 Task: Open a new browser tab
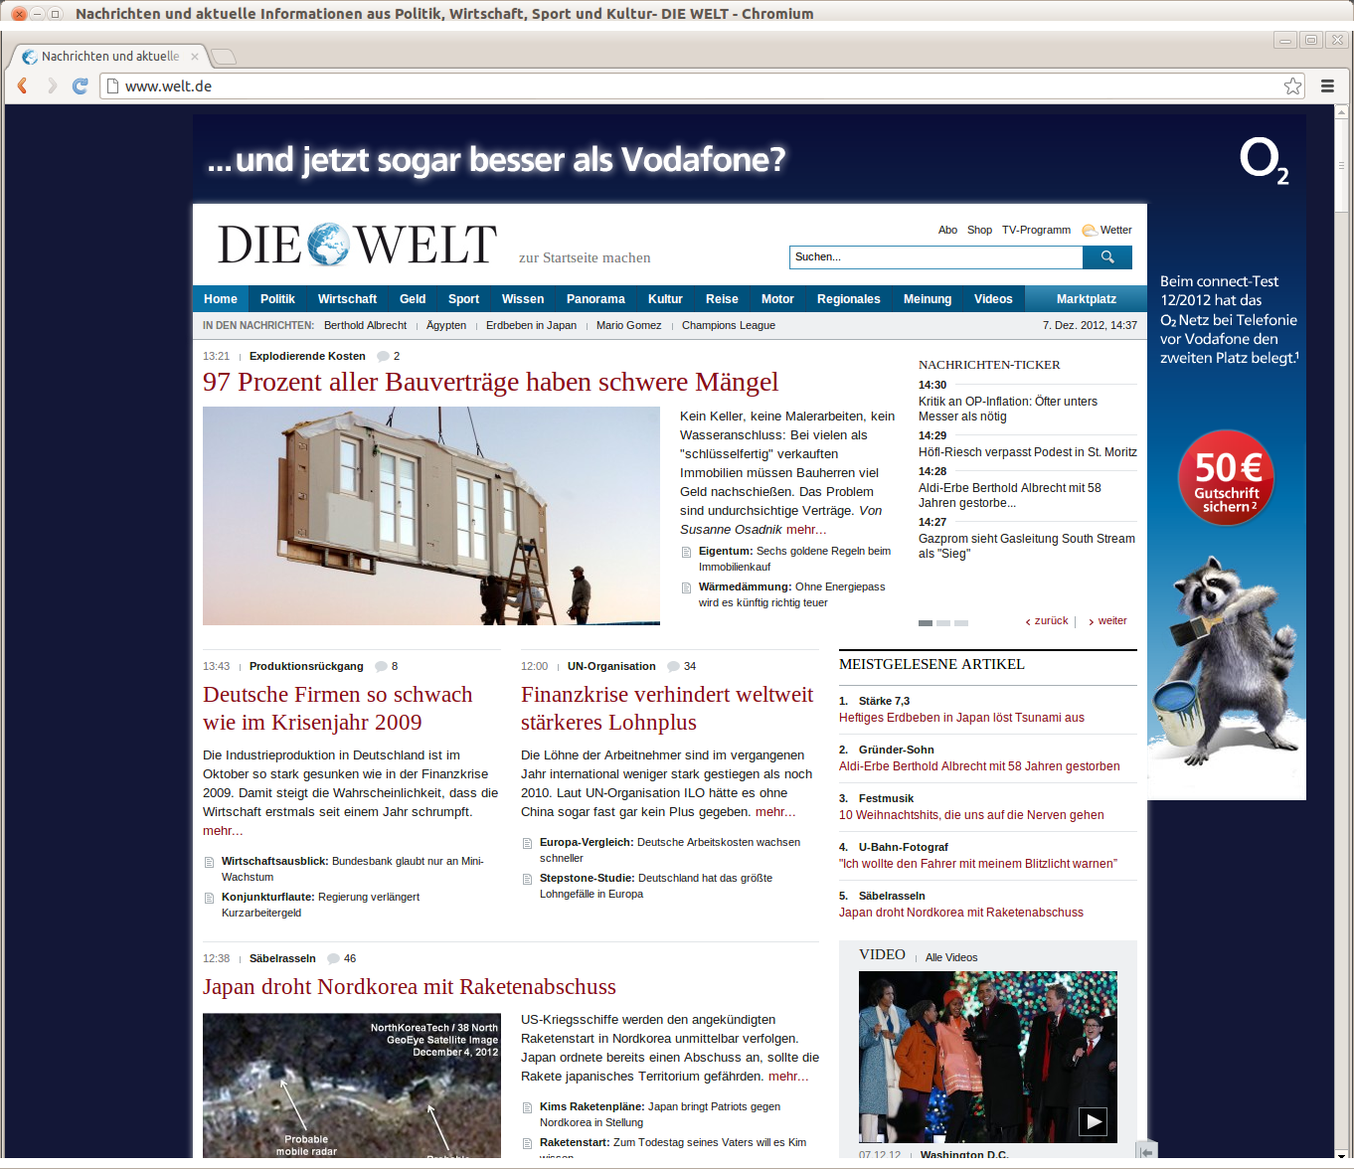coord(224,57)
